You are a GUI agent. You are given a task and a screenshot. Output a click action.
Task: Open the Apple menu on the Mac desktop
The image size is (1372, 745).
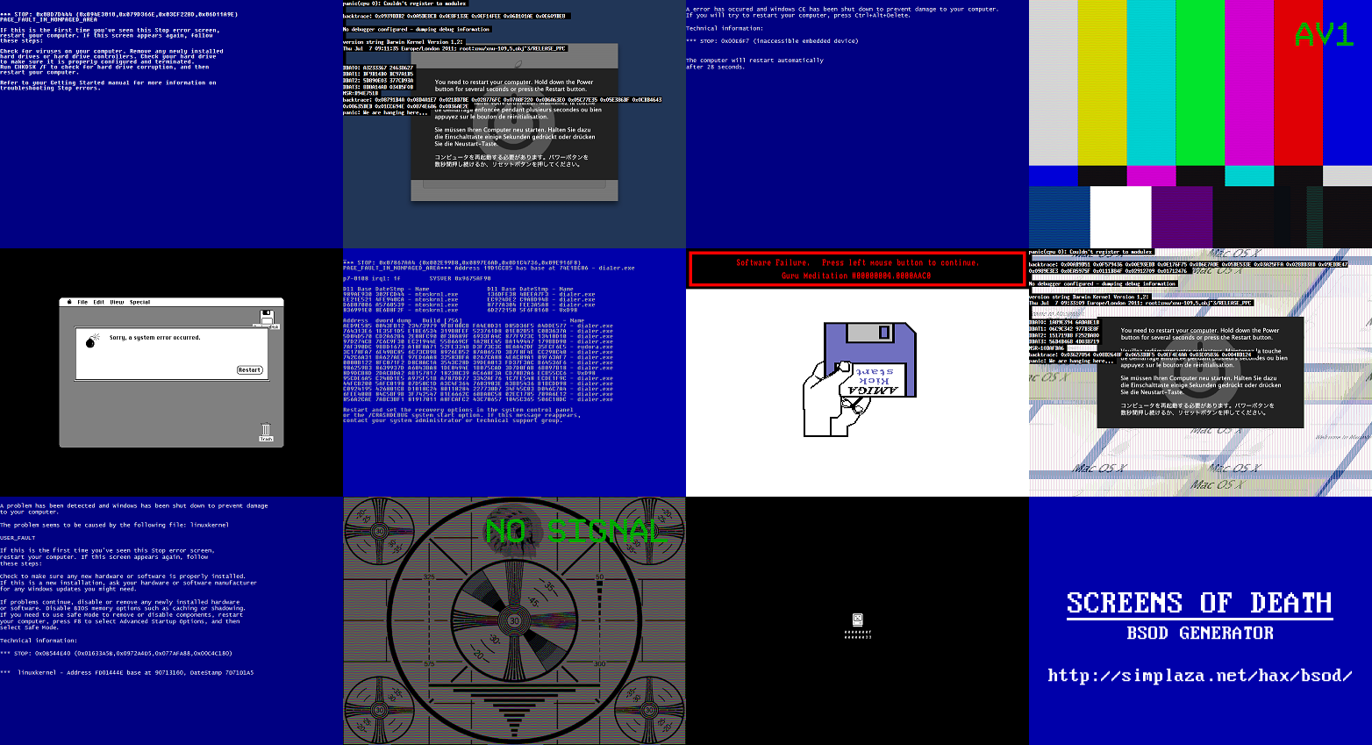[69, 302]
